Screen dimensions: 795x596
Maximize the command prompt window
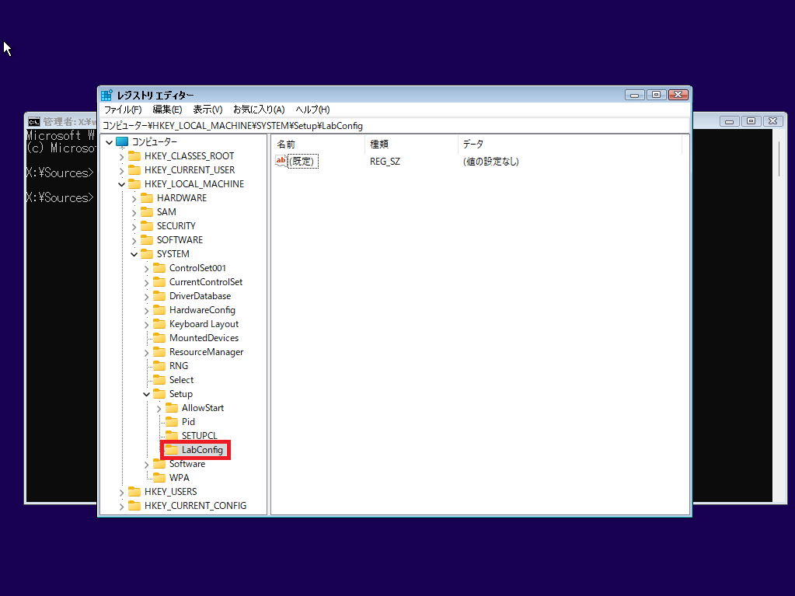pos(751,121)
